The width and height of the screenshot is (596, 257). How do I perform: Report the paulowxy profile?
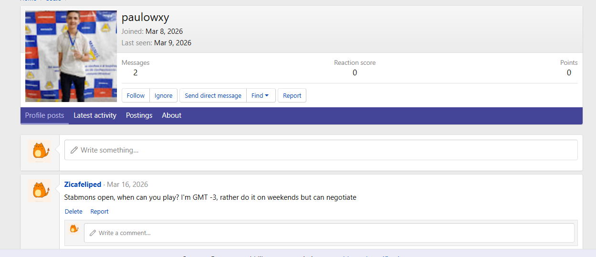292,95
